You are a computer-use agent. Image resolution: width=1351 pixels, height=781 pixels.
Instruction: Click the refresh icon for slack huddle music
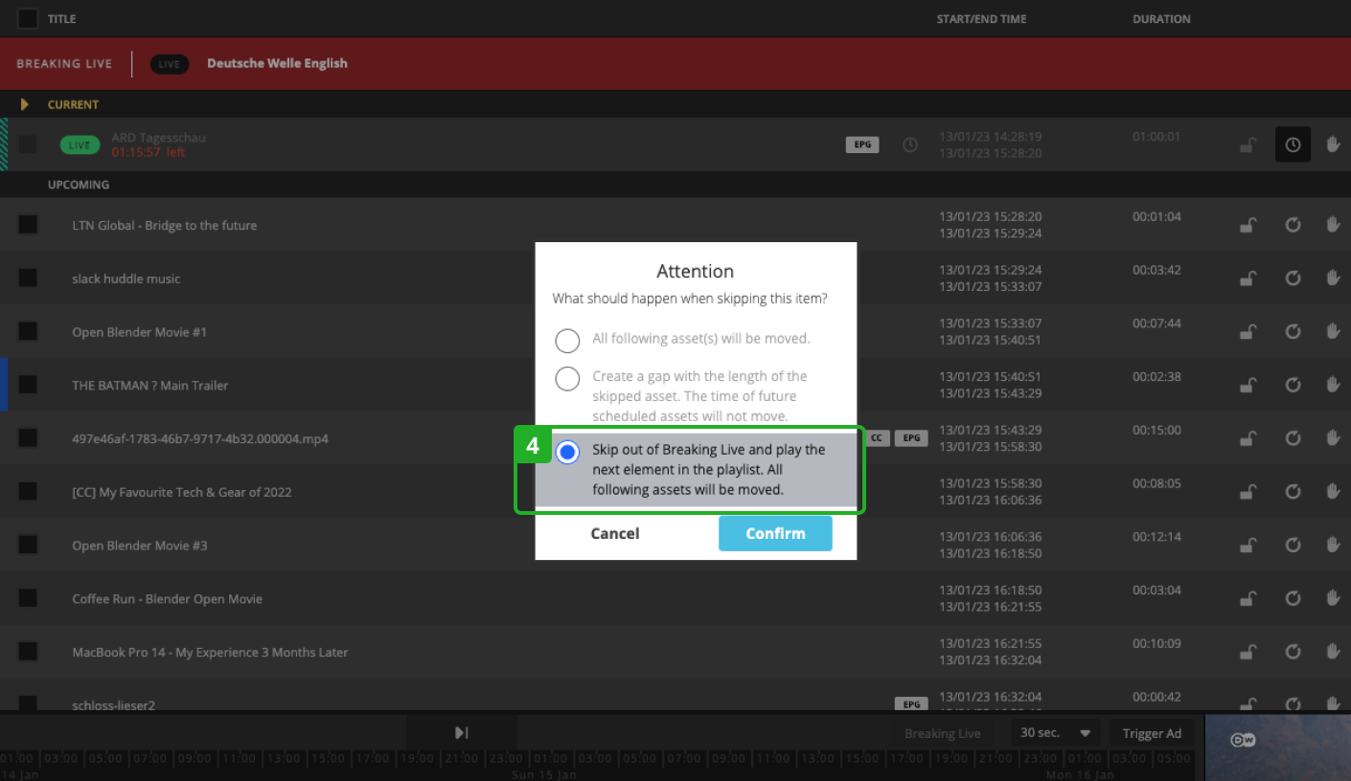1293,279
